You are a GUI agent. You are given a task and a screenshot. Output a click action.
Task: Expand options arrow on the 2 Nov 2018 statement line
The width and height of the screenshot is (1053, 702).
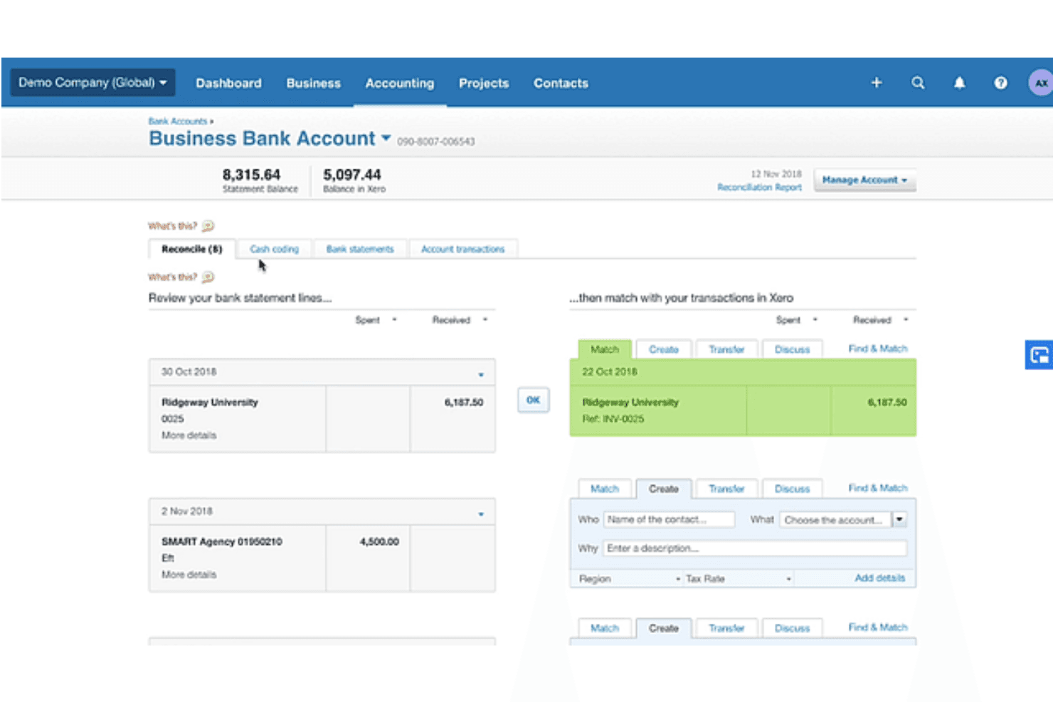[x=481, y=514]
